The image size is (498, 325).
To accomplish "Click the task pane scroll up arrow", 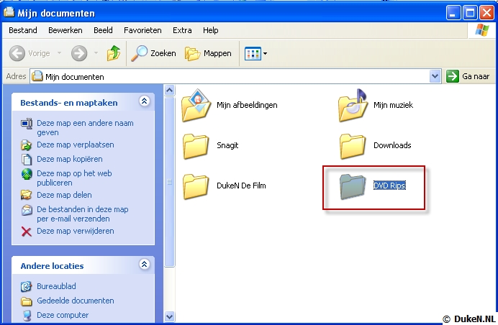I will coord(170,91).
